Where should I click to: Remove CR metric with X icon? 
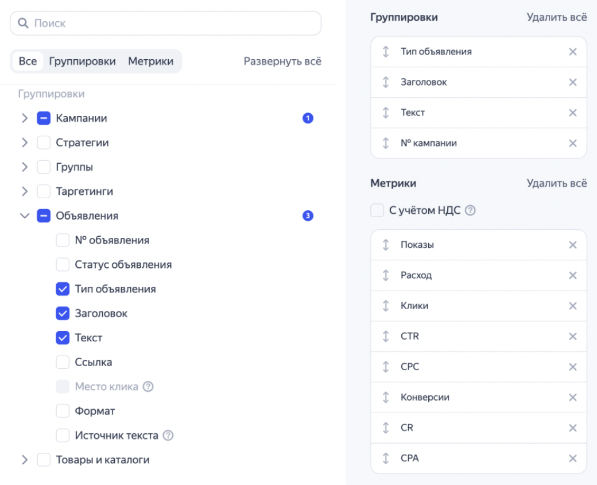tap(573, 428)
